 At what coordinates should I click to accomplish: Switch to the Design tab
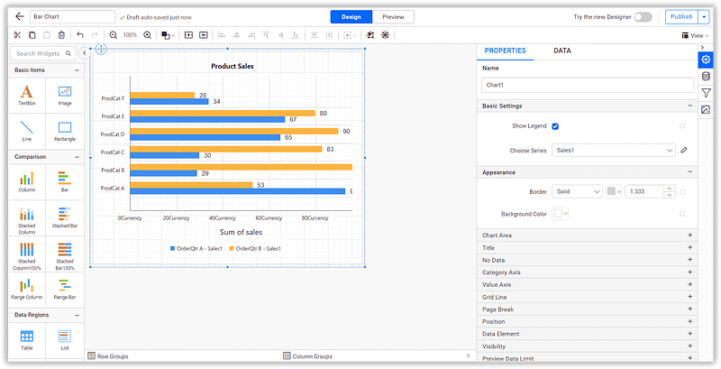click(x=351, y=17)
